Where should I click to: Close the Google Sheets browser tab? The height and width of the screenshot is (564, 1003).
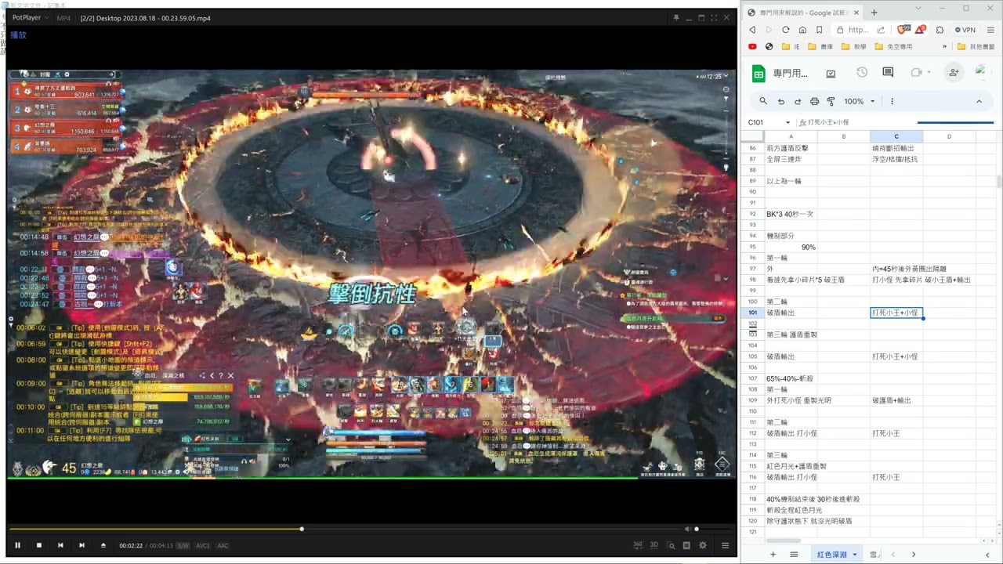(x=856, y=13)
